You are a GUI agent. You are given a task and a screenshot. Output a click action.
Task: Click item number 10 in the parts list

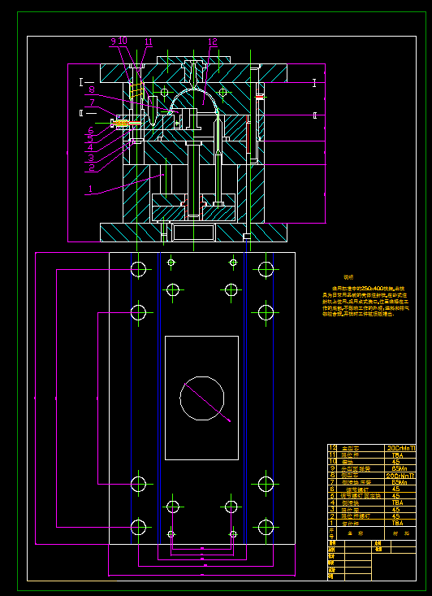[x=333, y=462]
